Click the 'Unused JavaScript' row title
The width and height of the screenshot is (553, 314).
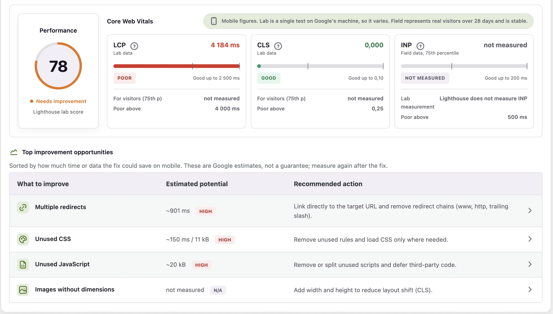(62, 264)
